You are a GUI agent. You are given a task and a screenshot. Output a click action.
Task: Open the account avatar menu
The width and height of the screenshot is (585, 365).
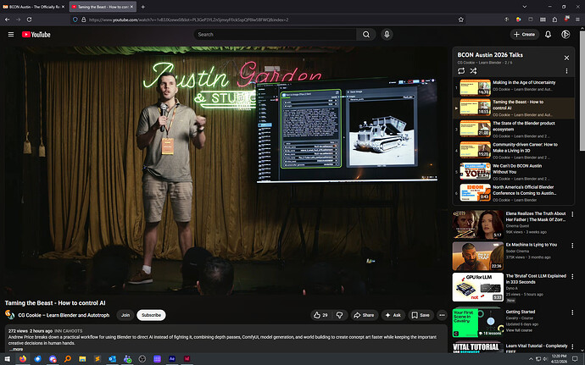pos(565,35)
